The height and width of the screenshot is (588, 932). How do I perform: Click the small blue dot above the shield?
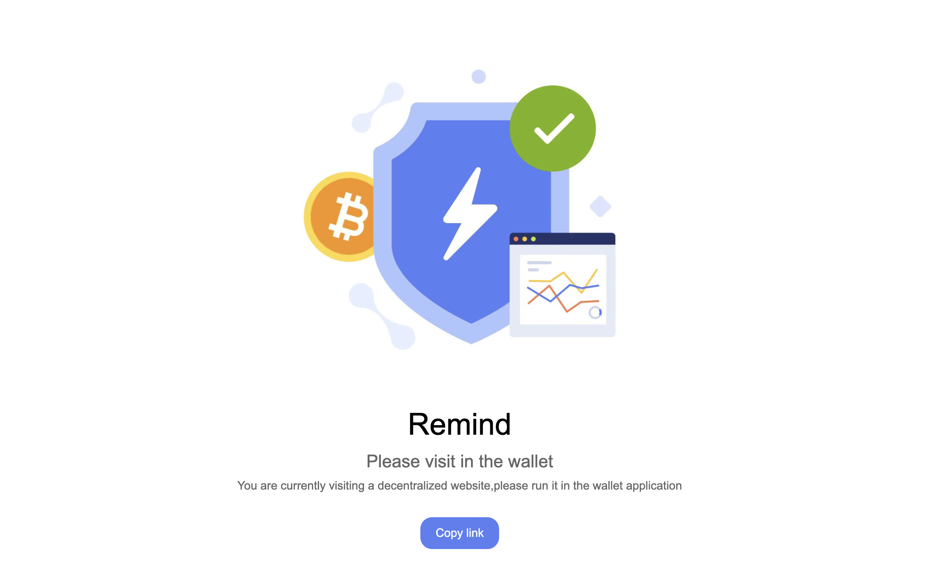coord(479,77)
